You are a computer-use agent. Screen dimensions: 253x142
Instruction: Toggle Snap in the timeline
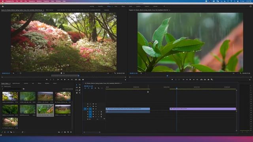pyautogui.click(x=89, y=88)
